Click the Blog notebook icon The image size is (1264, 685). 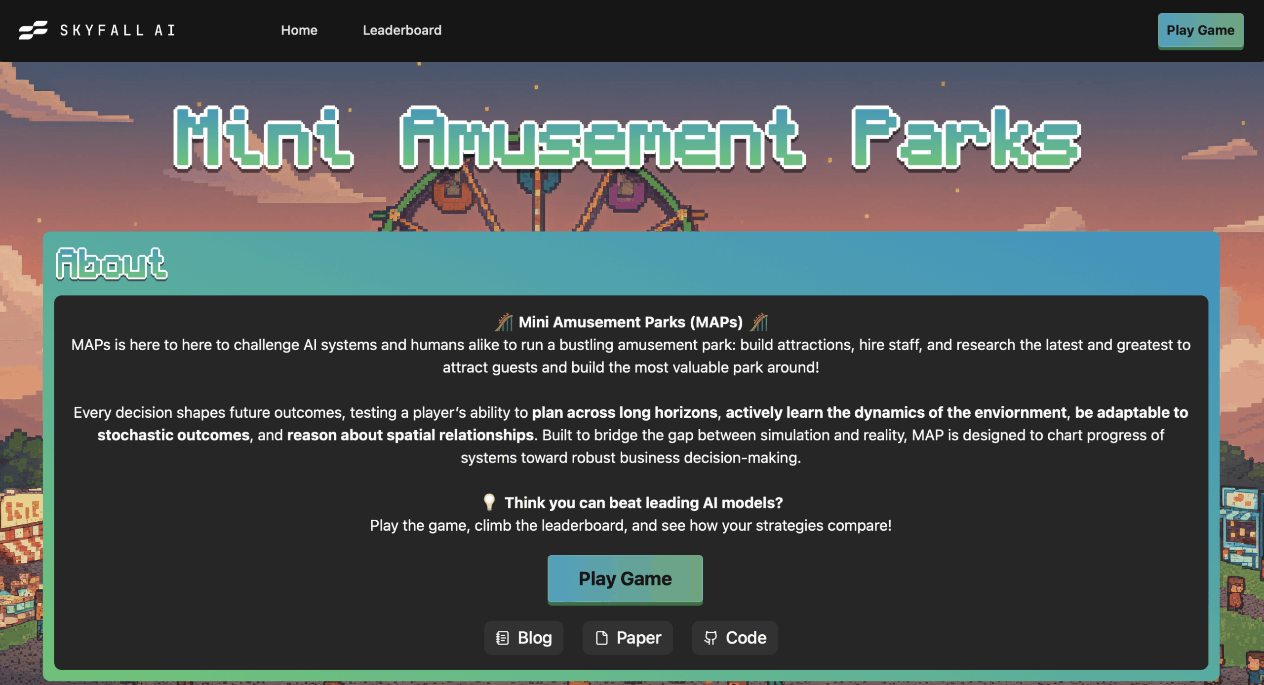(502, 638)
